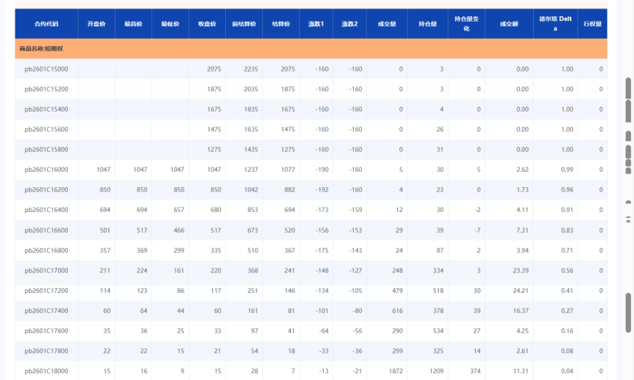The height and width of the screenshot is (380, 634).
Task: Select contract code pb2601C16200
Action: 46,190
